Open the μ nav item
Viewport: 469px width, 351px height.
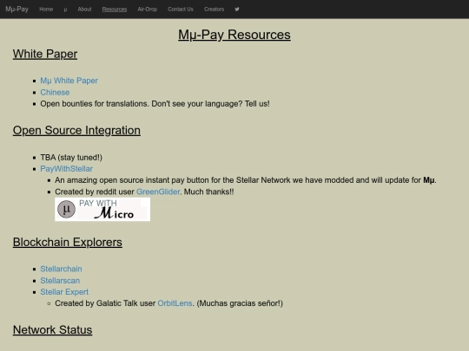[x=65, y=10]
